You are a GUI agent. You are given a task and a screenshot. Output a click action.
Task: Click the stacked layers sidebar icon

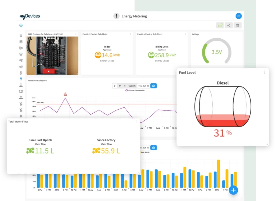[x=21, y=54]
